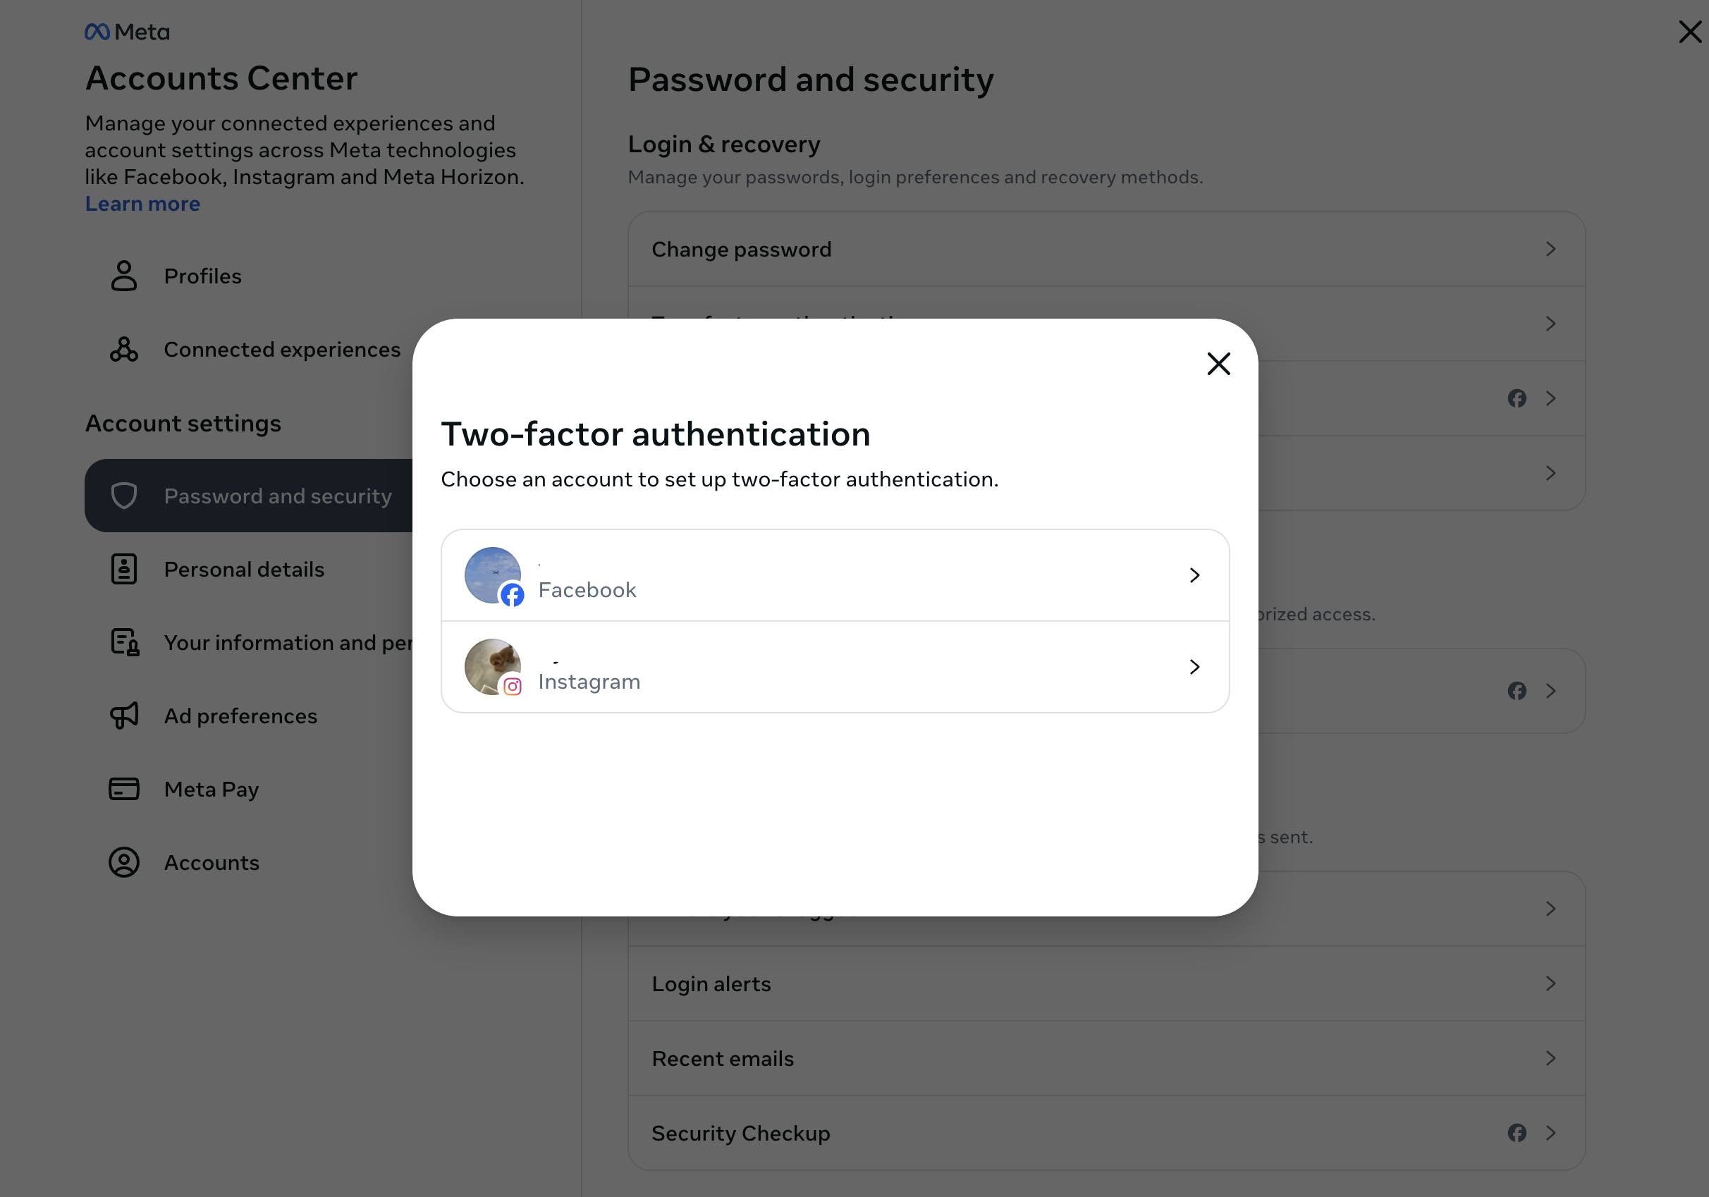
Task: Follow the Learn more link
Action: pos(142,204)
